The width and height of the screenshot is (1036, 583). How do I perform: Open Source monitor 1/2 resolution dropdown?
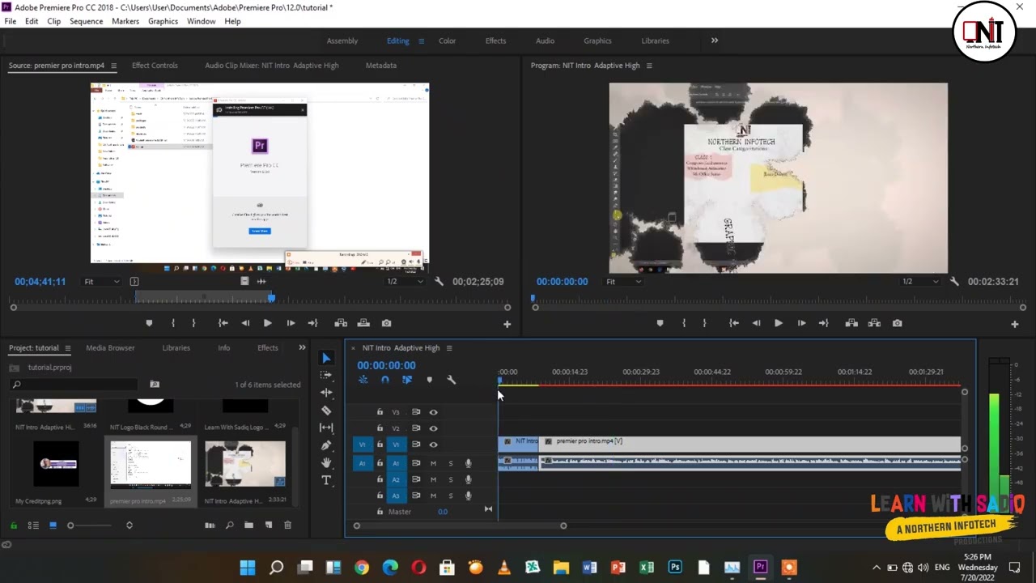tap(404, 281)
